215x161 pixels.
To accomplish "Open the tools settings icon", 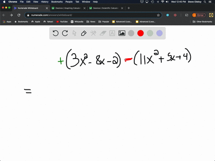I will click(93, 33).
